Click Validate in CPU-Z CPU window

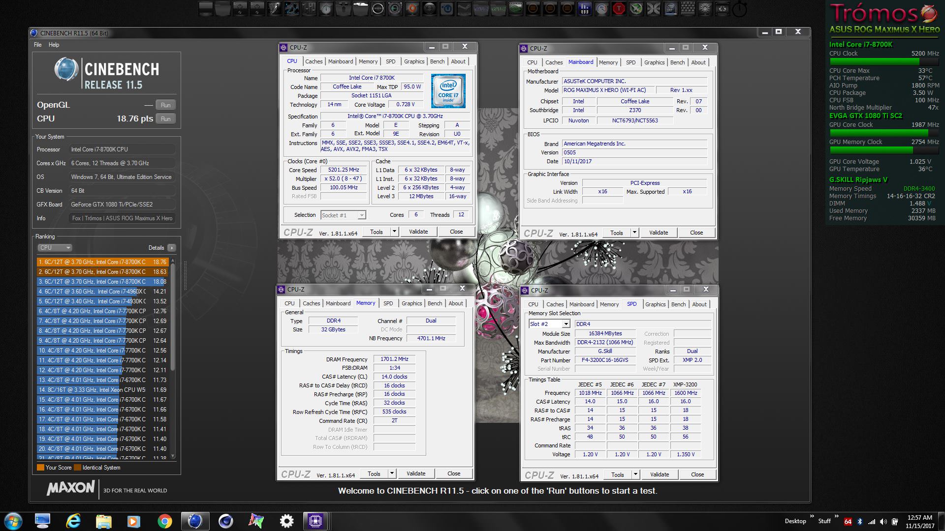[x=418, y=232]
